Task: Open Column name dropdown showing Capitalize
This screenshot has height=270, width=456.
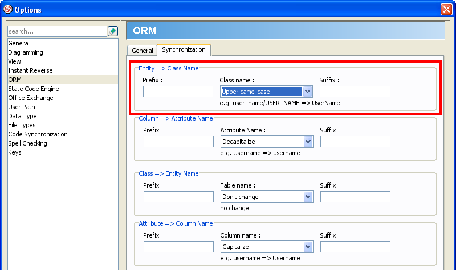Action: (x=267, y=247)
